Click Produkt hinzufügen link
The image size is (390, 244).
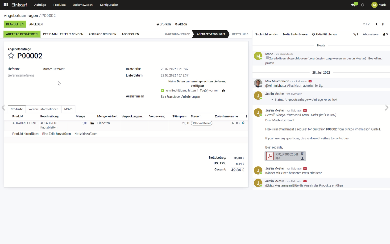[25, 134]
